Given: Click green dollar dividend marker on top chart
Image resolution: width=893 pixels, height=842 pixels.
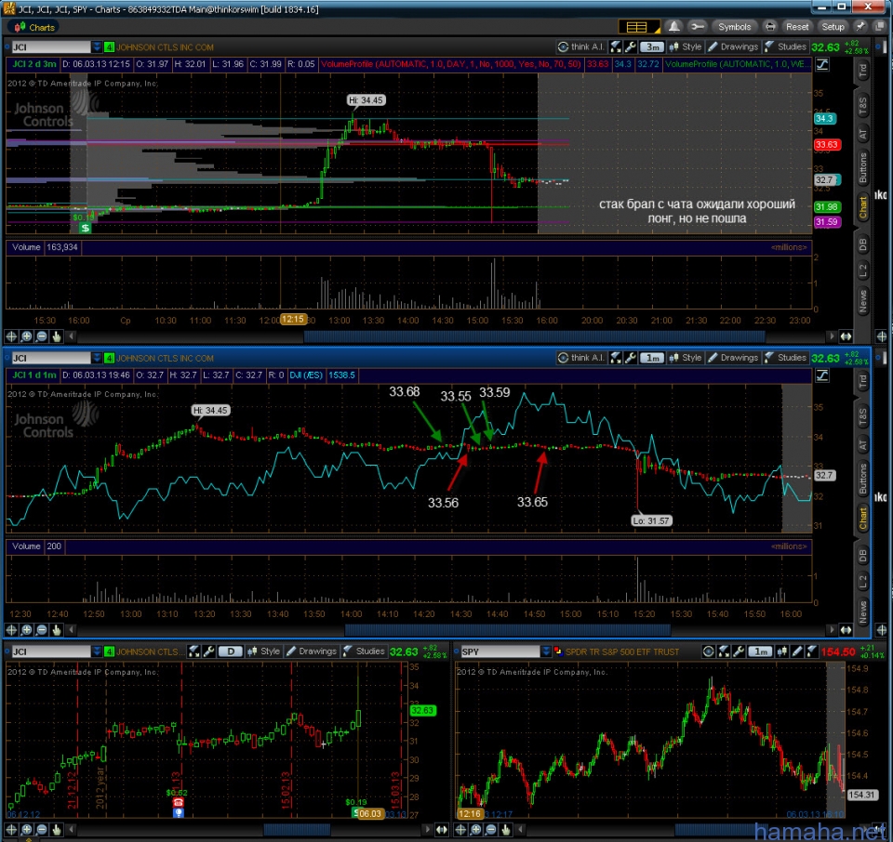Looking at the screenshot, I should (85, 228).
